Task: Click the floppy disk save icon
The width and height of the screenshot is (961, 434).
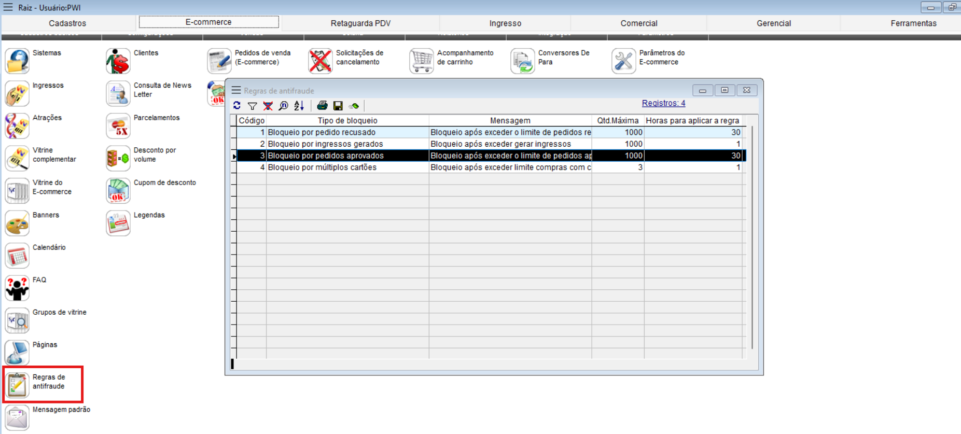Action: [338, 106]
